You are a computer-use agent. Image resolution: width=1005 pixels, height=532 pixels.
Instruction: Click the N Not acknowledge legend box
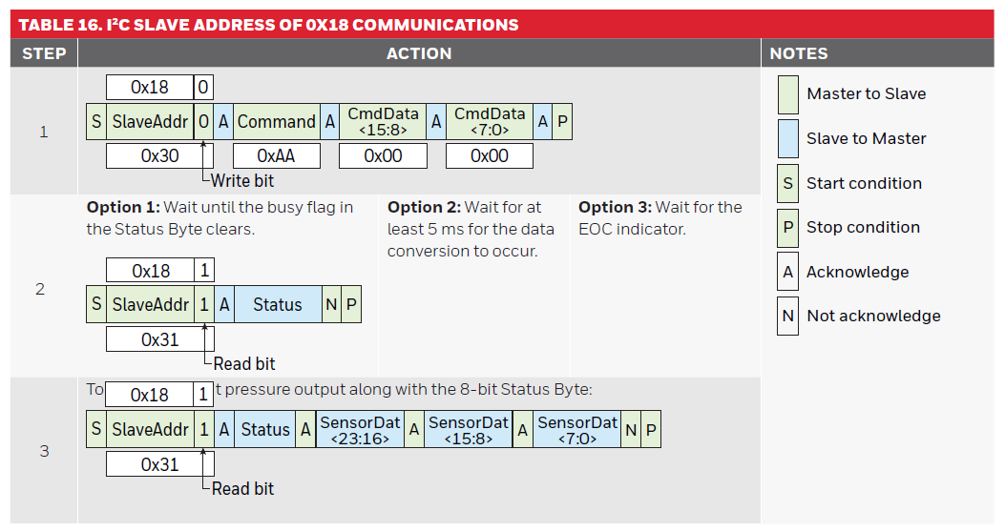coord(787,316)
